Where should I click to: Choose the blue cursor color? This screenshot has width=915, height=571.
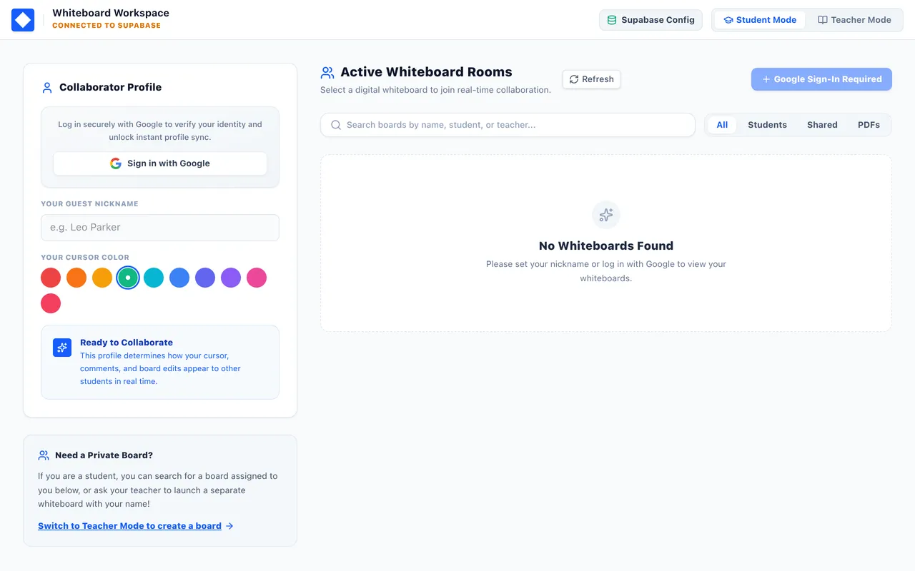point(179,278)
